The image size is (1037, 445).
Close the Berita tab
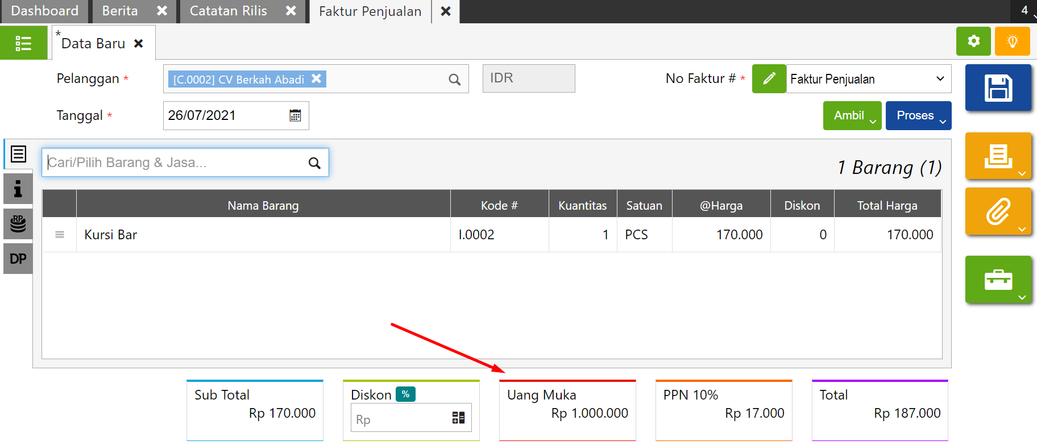click(162, 11)
